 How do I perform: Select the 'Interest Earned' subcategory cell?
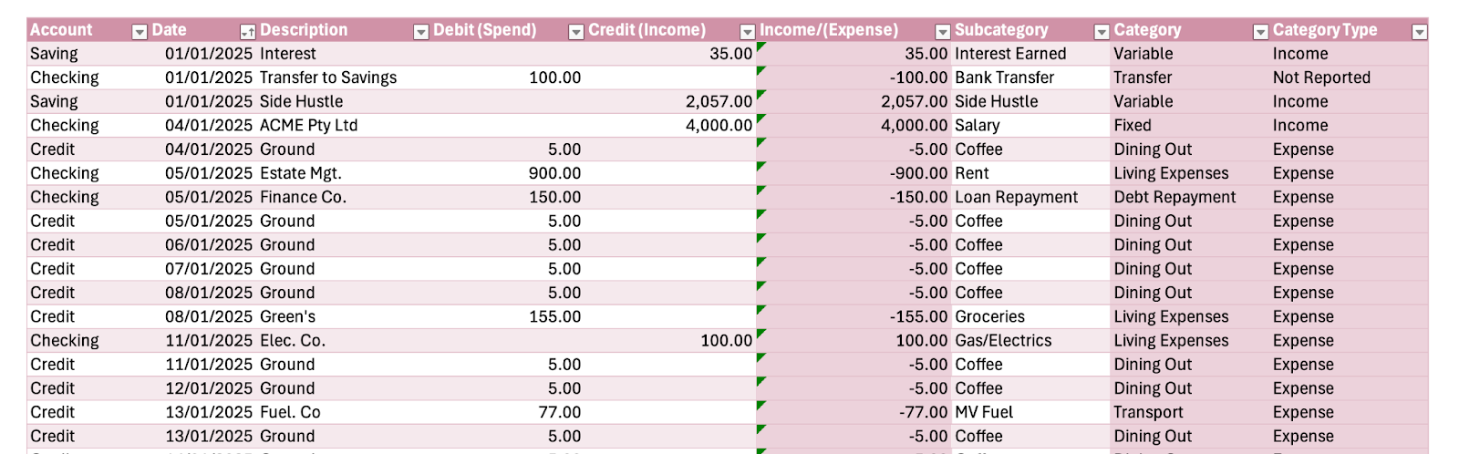tap(1030, 54)
